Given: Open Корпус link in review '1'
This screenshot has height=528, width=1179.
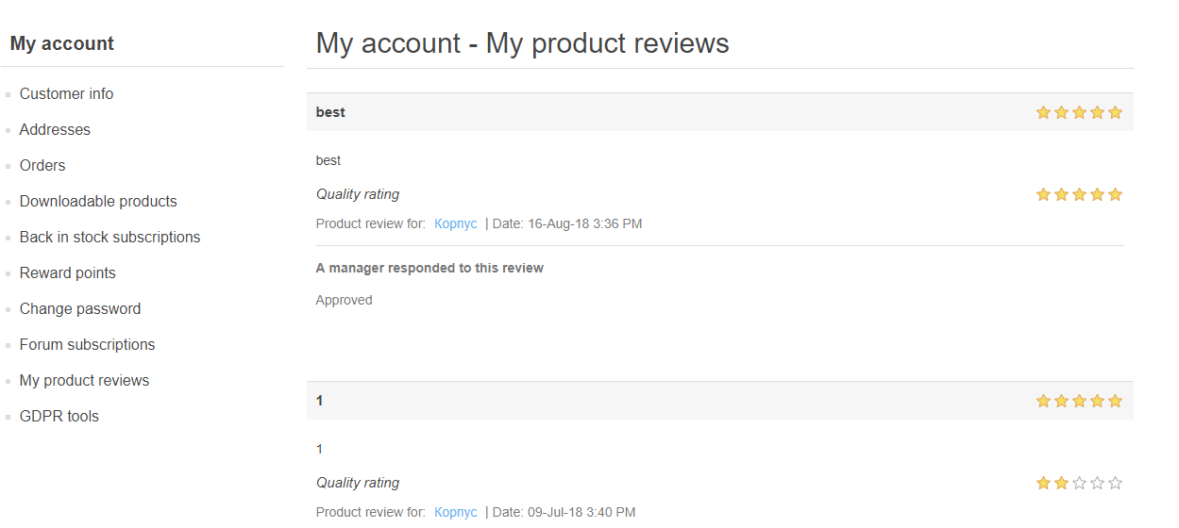Looking at the screenshot, I should click(456, 513).
